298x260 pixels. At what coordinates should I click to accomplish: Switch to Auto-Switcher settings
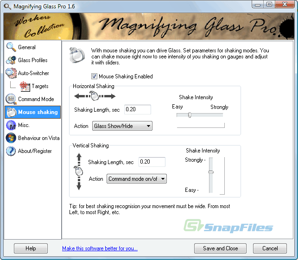pyautogui.click(x=33, y=73)
